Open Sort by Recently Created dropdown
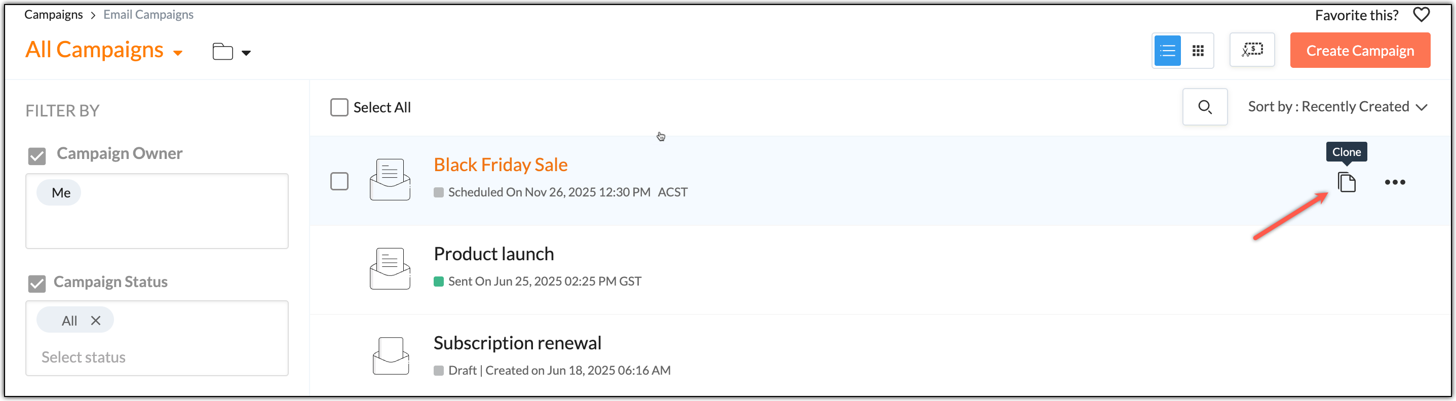Viewport: 1456px width, 401px height. tap(1337, 107)
